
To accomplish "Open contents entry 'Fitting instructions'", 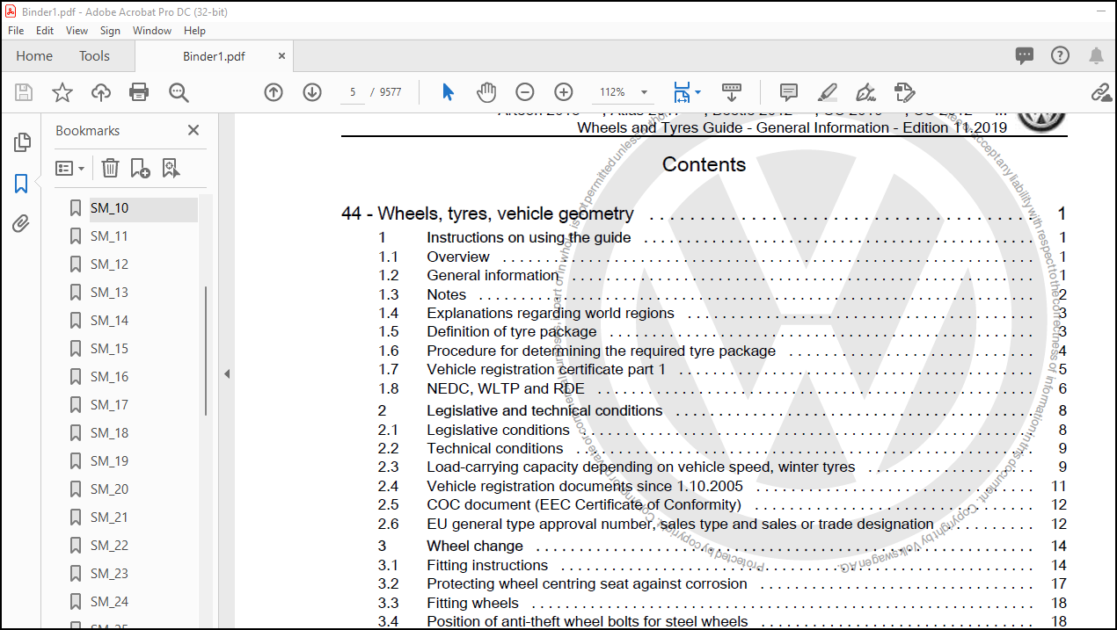I will 487,565.
